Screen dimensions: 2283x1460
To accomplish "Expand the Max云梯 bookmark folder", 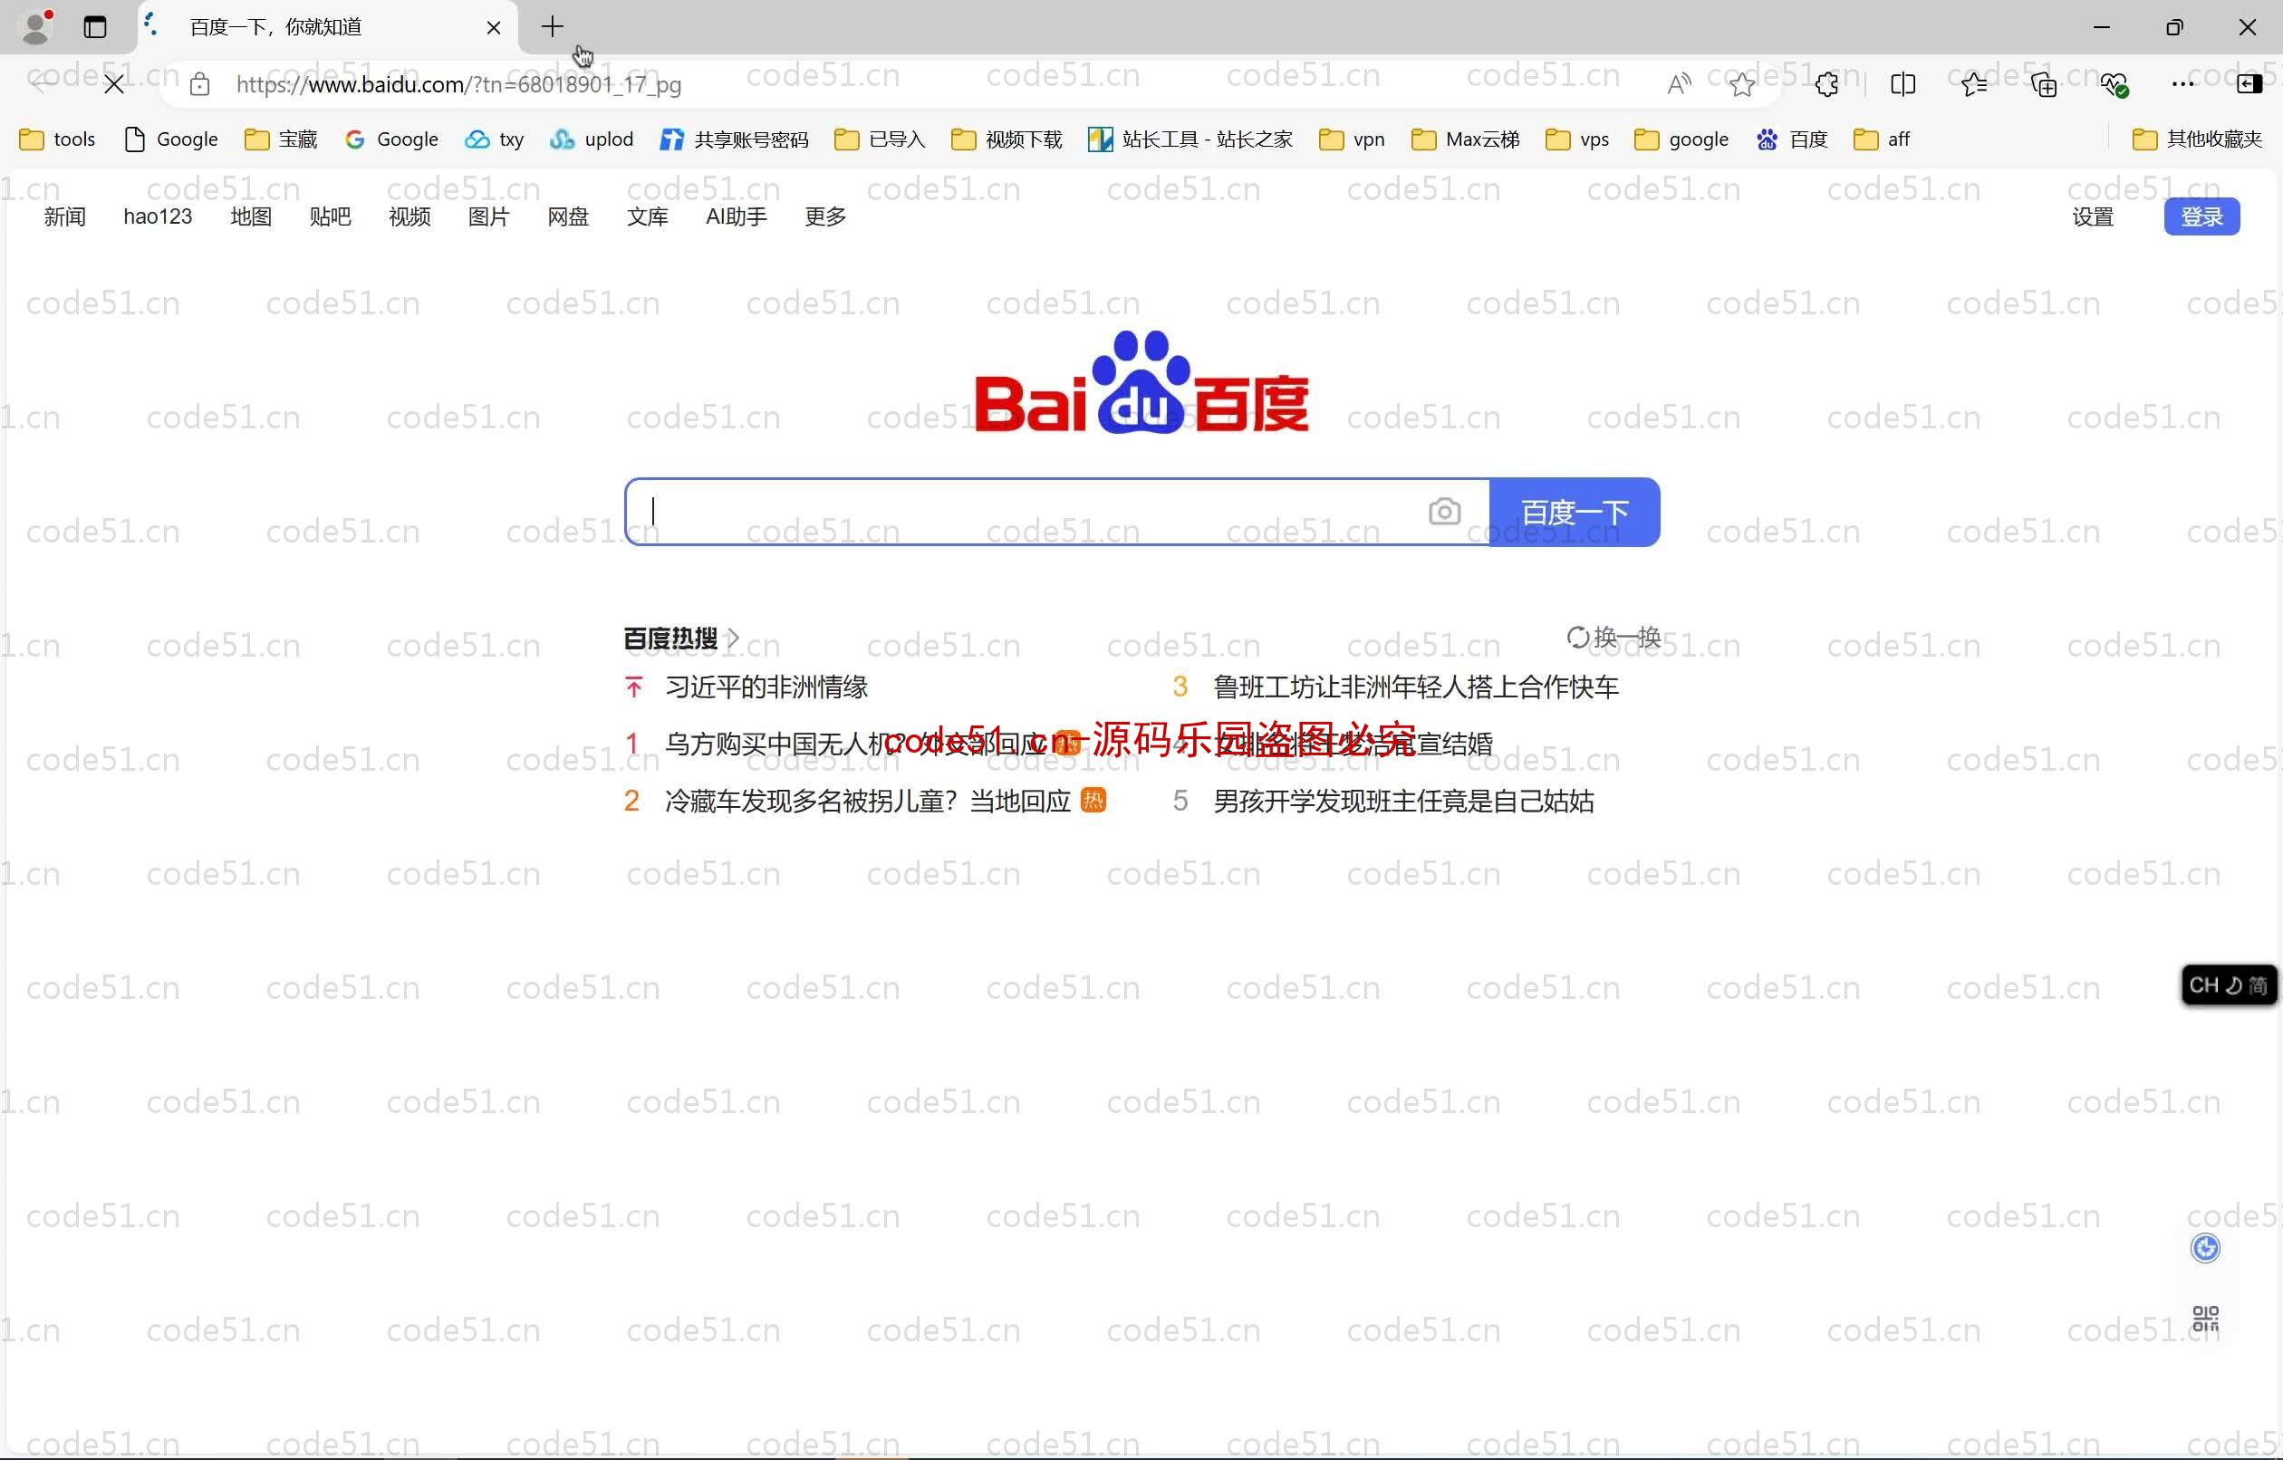I will [1466, 139].
